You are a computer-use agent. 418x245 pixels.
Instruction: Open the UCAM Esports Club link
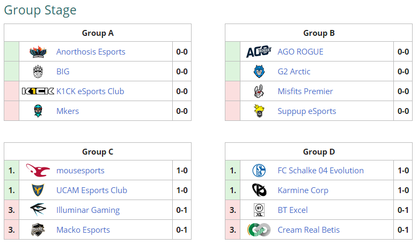coord(91,190)
